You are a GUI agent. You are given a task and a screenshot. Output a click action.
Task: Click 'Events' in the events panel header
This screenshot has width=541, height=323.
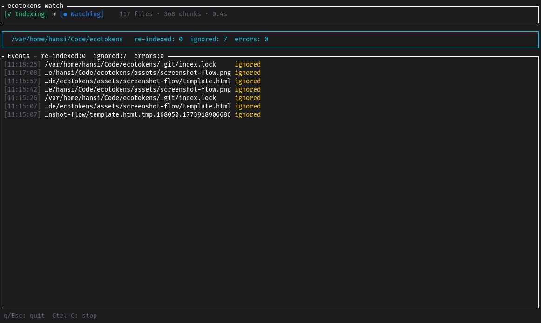tap(19, 56)
